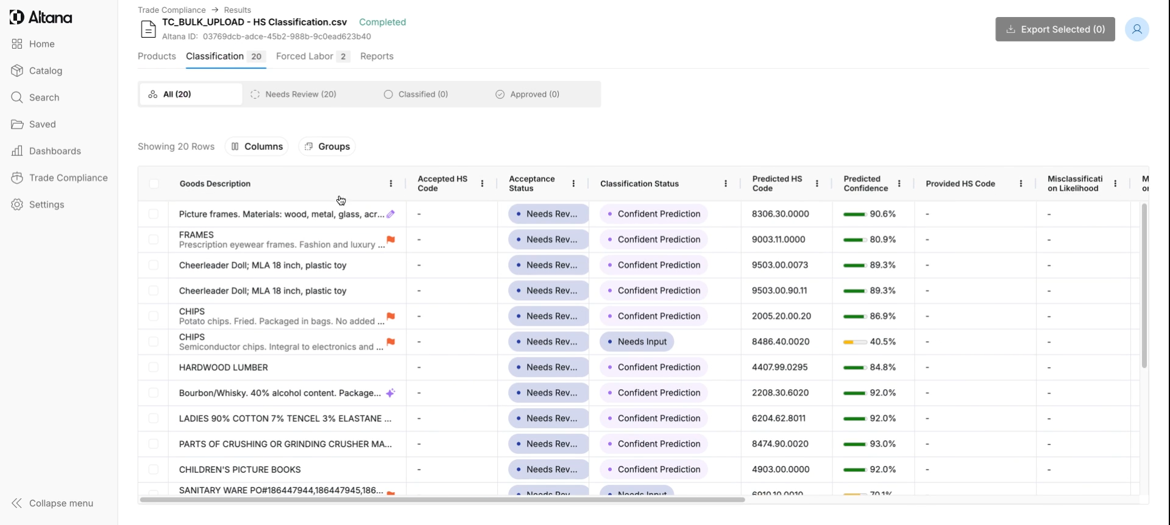Open Predicted Confidence column menu
The width and height of the screenshot is (1170, 525).
pyautogui.click(x=899, y=184)
